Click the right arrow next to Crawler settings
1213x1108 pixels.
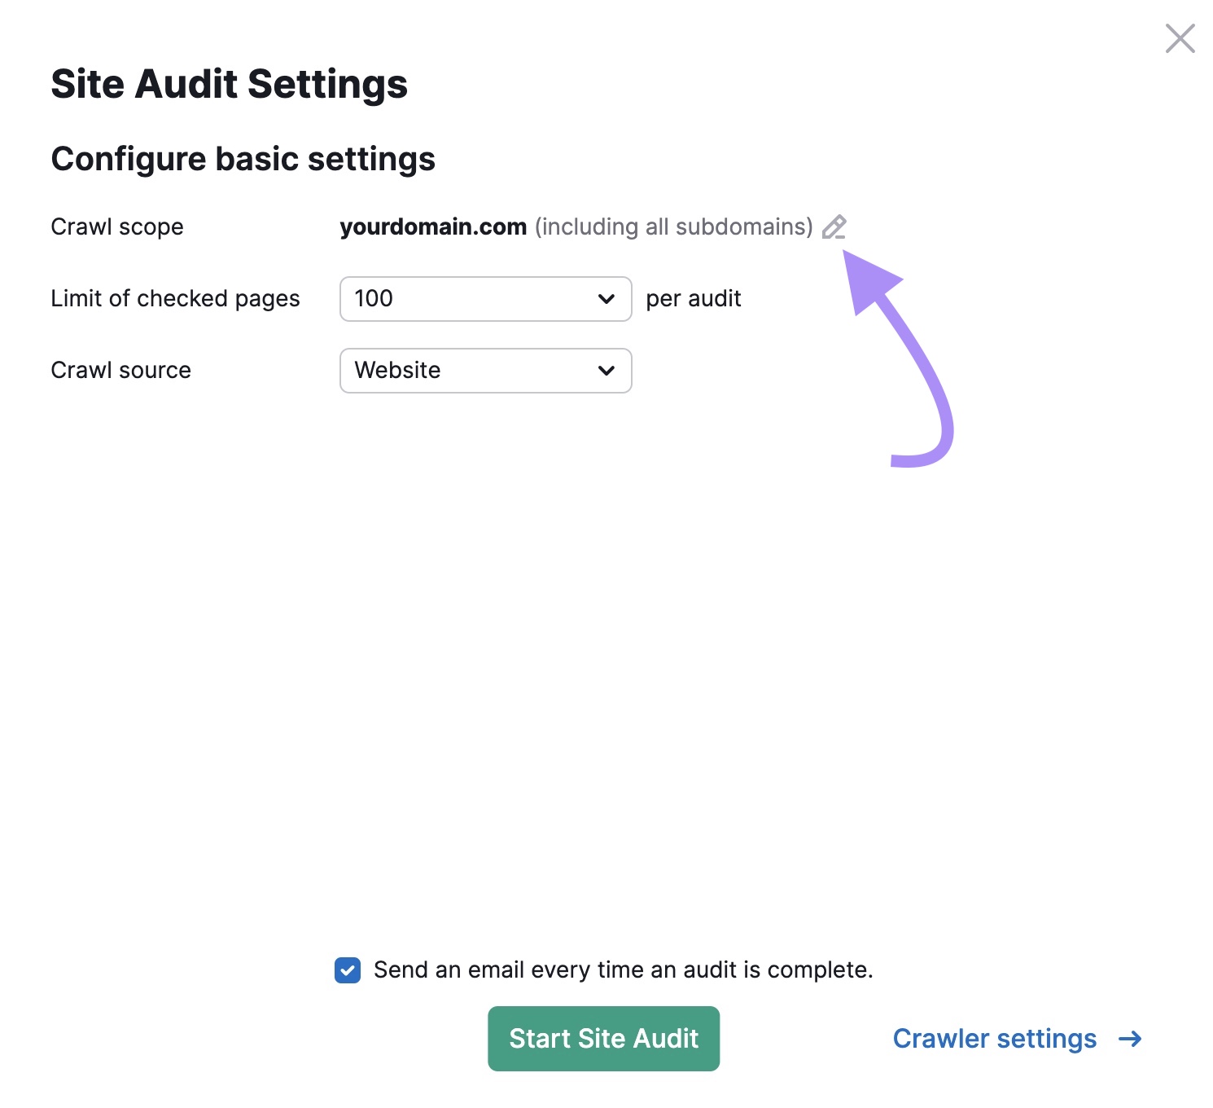click(x=1130, y=1039)
